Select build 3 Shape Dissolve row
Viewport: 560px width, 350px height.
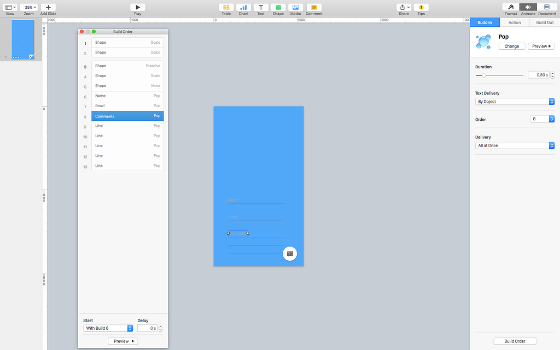tap(127, 66)
